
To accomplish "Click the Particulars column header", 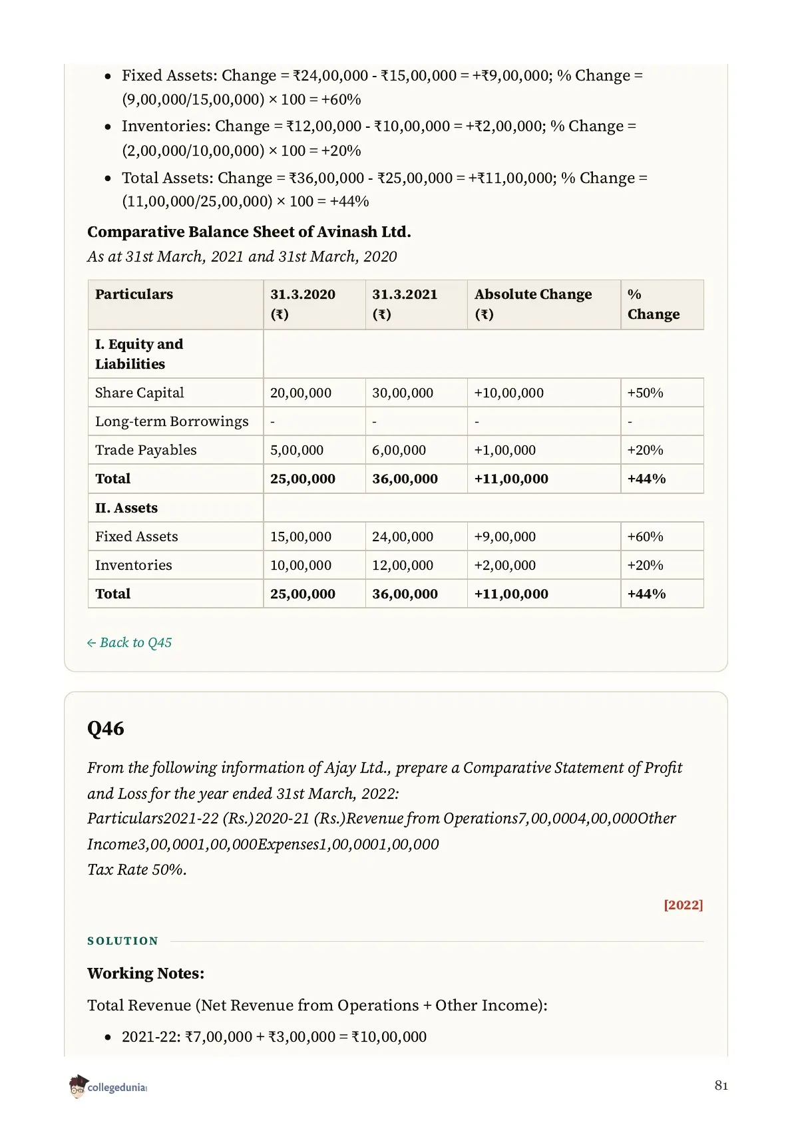I will (x=176, y=304).
